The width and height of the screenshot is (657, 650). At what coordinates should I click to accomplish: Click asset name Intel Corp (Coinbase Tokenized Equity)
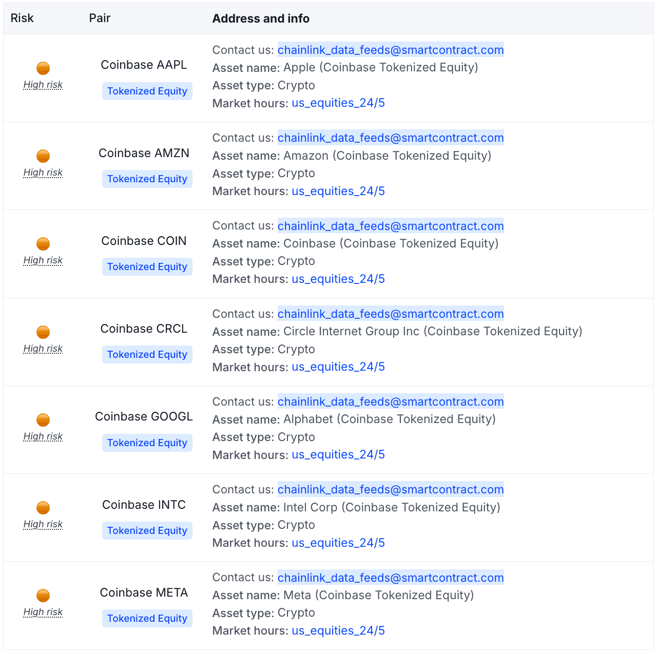point(392,507)
